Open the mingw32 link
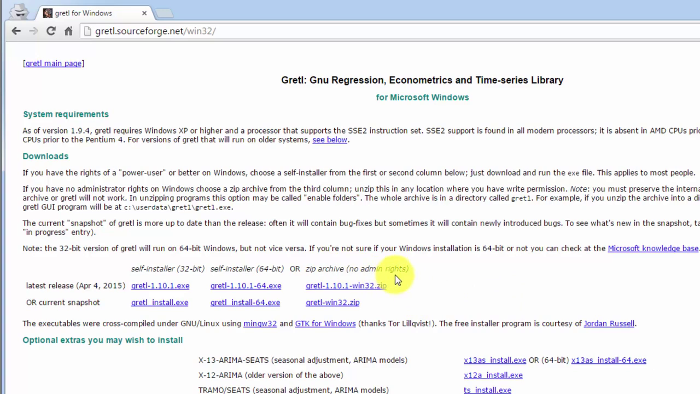This screenshot has height=394, width=700. [260, 323]
